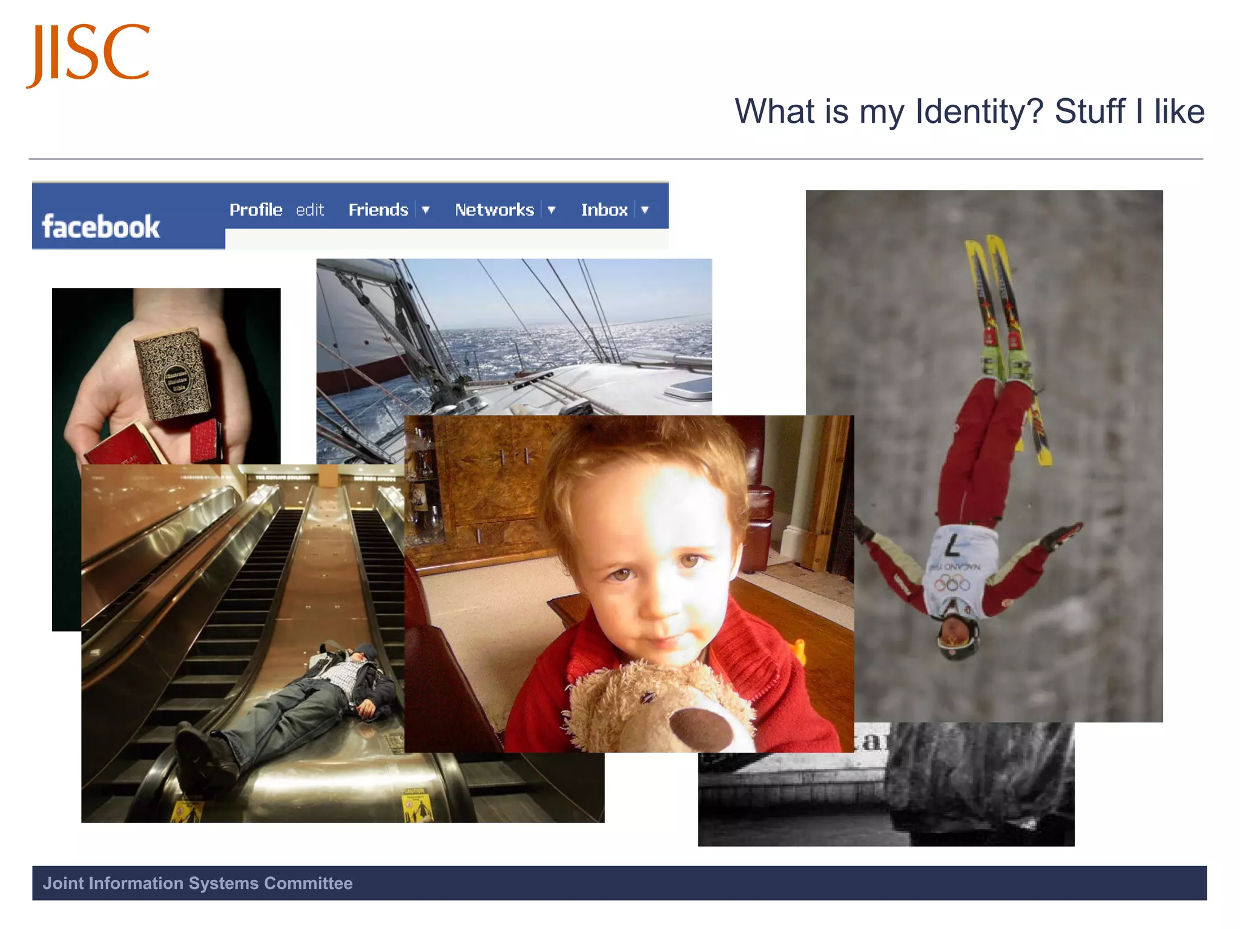Select the child with teddy bear photo
Viewport: 1240px width, 929px height.
click(629, 584)
